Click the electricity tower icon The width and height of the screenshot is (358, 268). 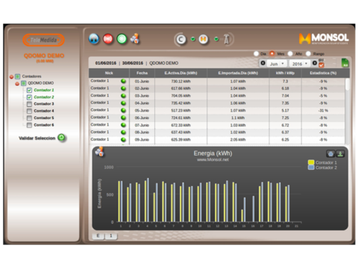[x=226, y=39]
